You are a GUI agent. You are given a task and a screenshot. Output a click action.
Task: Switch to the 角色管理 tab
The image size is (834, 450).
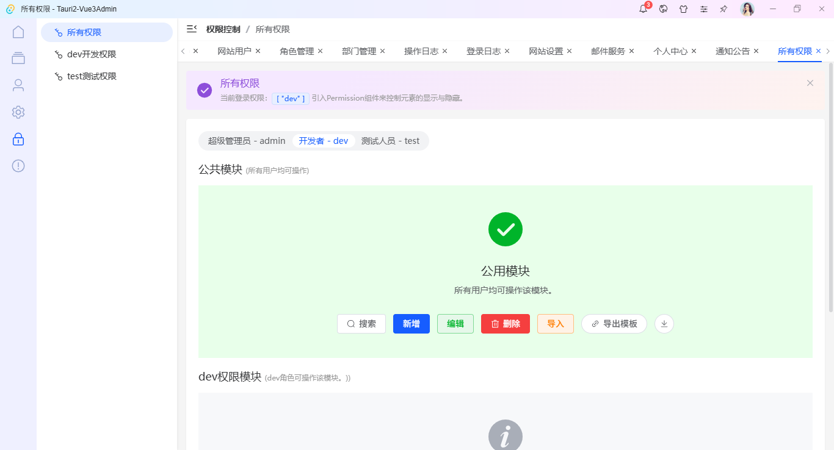pos(297,51)
